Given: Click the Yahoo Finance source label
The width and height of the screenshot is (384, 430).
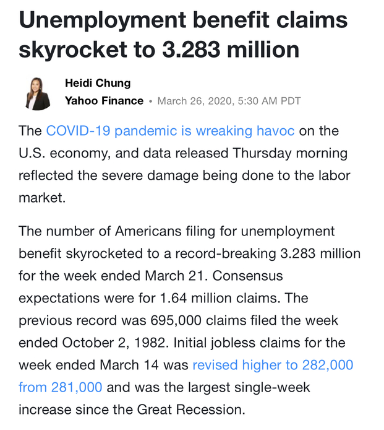Looking at the screenshot, I should pyautogui.click(x=104, y=101).
